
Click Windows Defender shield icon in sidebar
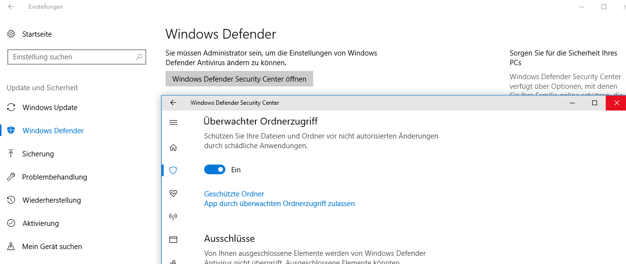11,131
